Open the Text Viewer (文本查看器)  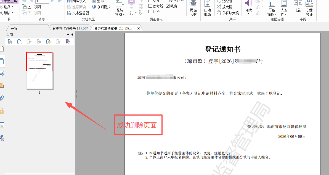(x=78, y=13)
